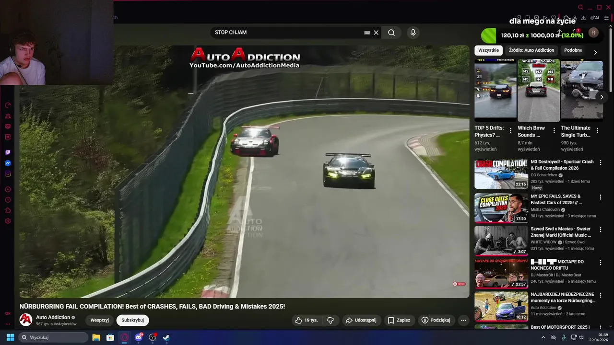Select the Podobne filter chip

pyautogui.click(x=573, y=50)
